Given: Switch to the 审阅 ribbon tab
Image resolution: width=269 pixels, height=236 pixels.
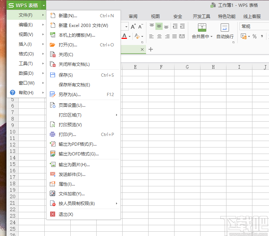Looking at the screenshot, I should click(x=133, y=17).
